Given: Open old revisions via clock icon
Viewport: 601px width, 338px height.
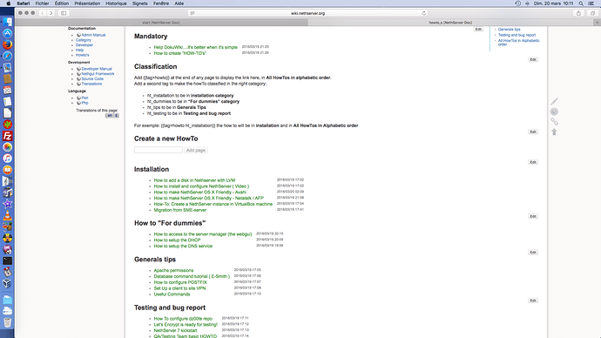Looking at the screenshot, I should [554, 112].
